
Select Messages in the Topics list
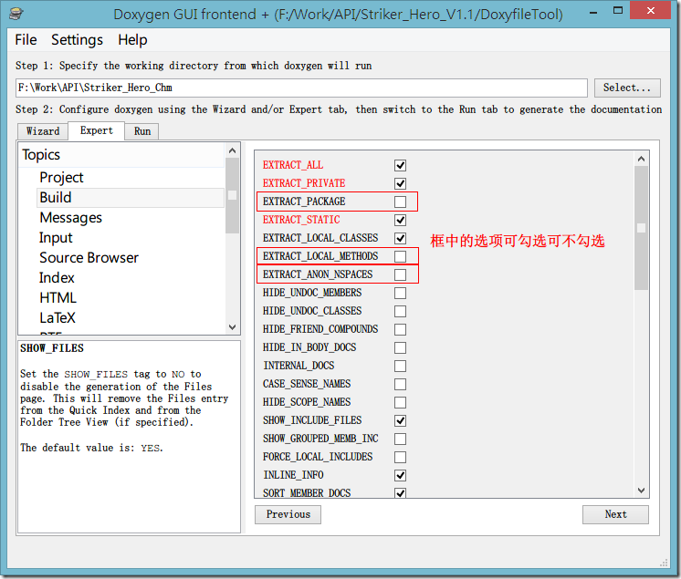coord(71,217)
